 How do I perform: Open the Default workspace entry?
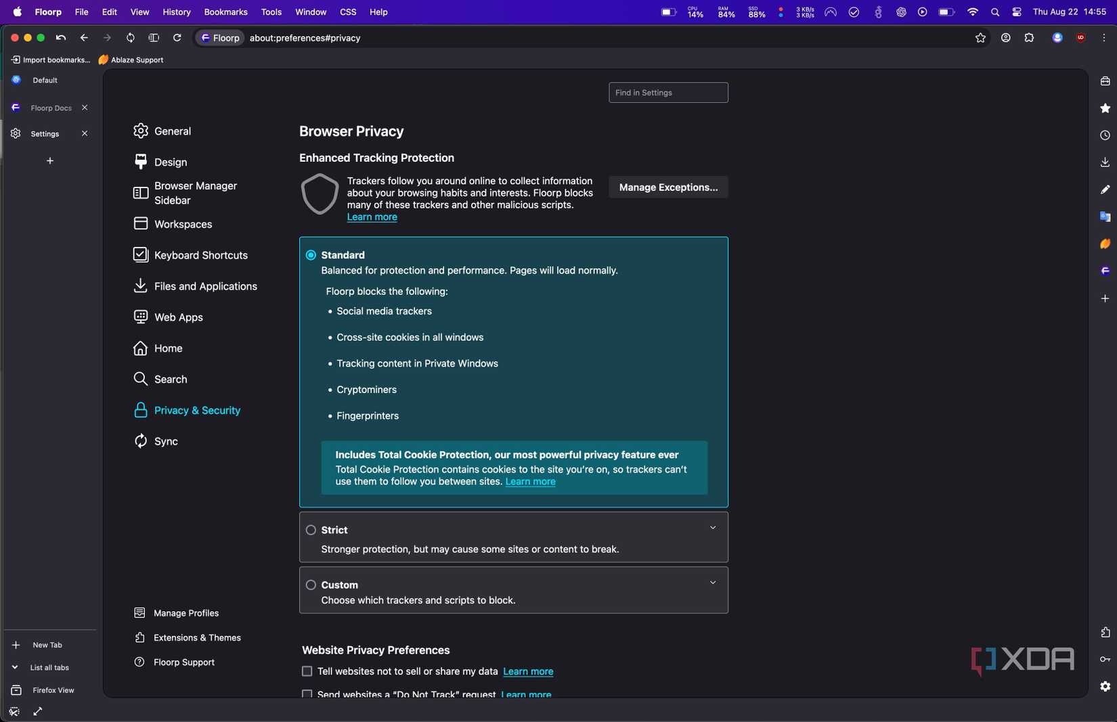[45, 80]
